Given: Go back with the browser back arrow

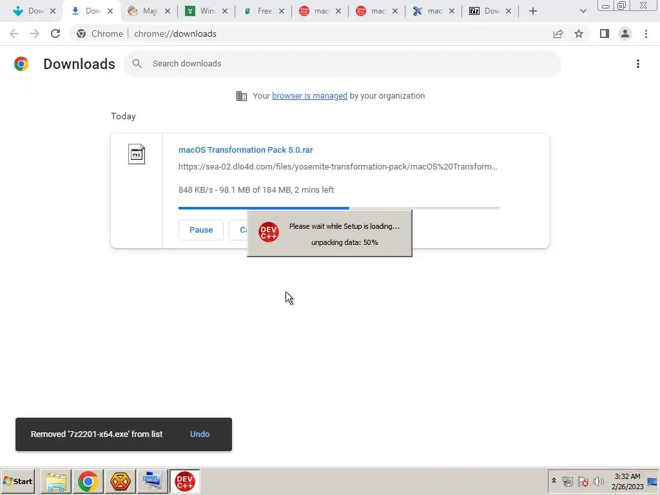Looking at the screenshot, I should (14, 34).
